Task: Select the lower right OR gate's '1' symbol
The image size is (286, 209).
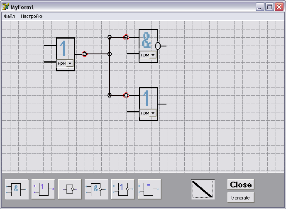Action: pos(146,98)
